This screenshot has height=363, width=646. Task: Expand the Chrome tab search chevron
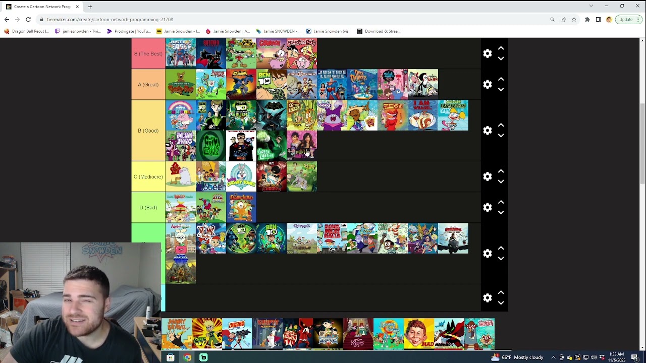click(591, 6)
